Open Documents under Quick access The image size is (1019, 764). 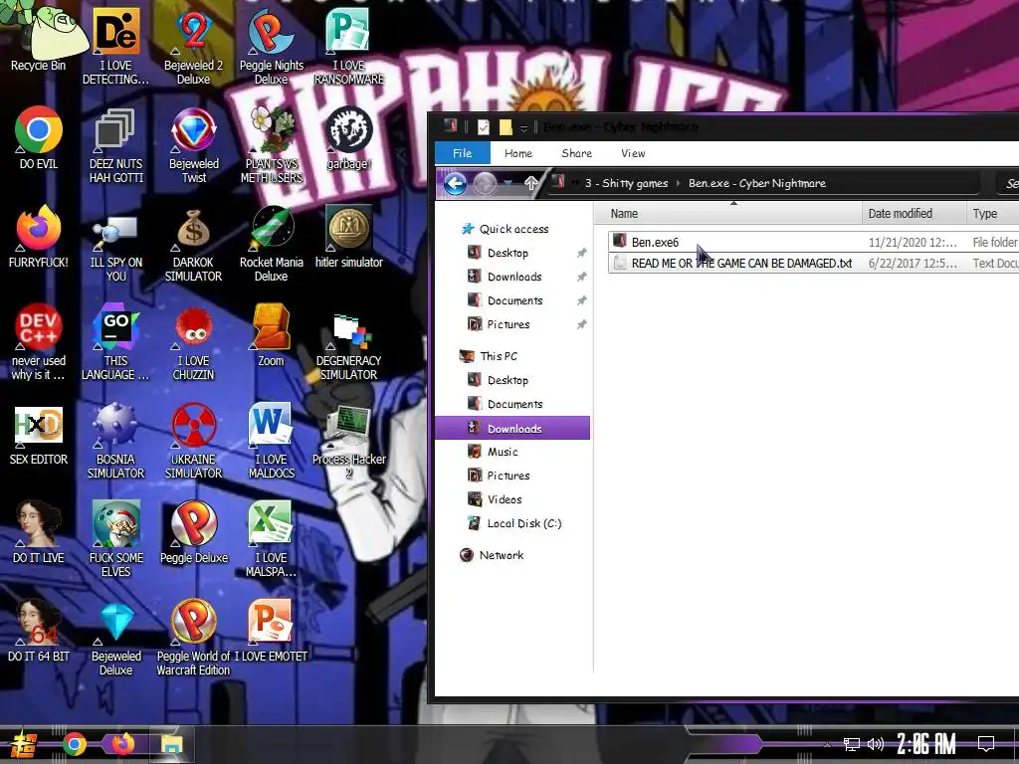tap(505, 300)
